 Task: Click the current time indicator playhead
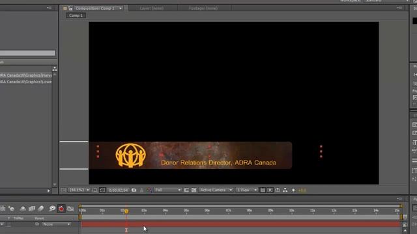click(126, 211)
